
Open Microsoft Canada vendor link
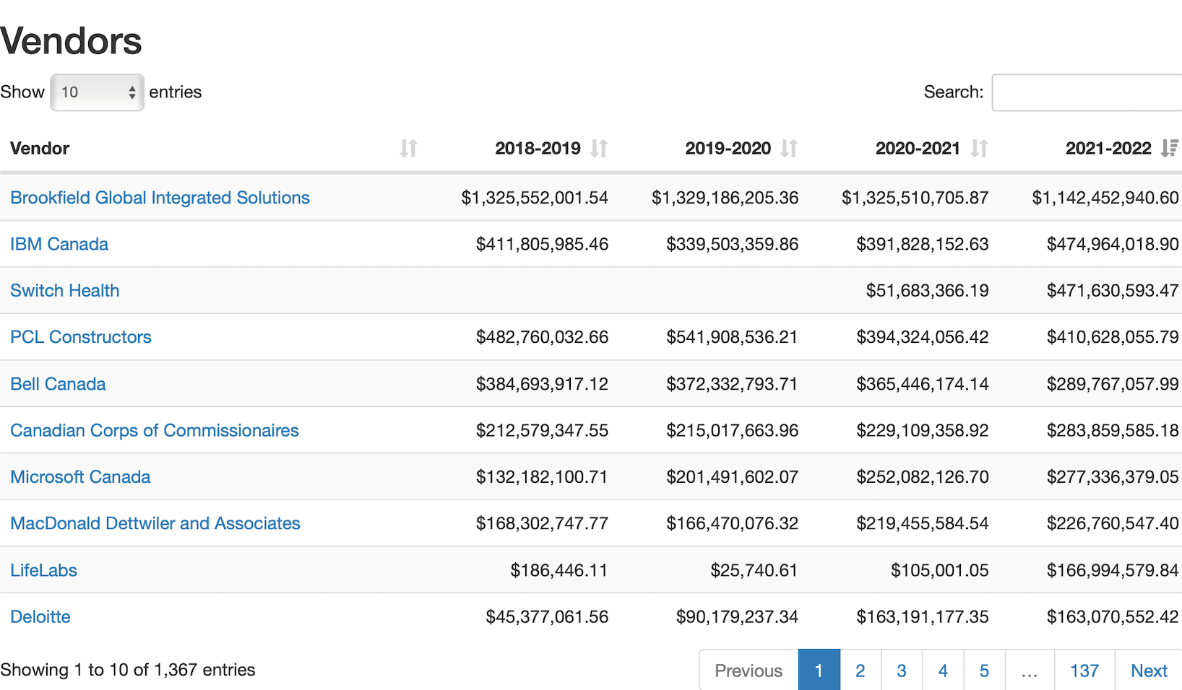coord(80,477)
